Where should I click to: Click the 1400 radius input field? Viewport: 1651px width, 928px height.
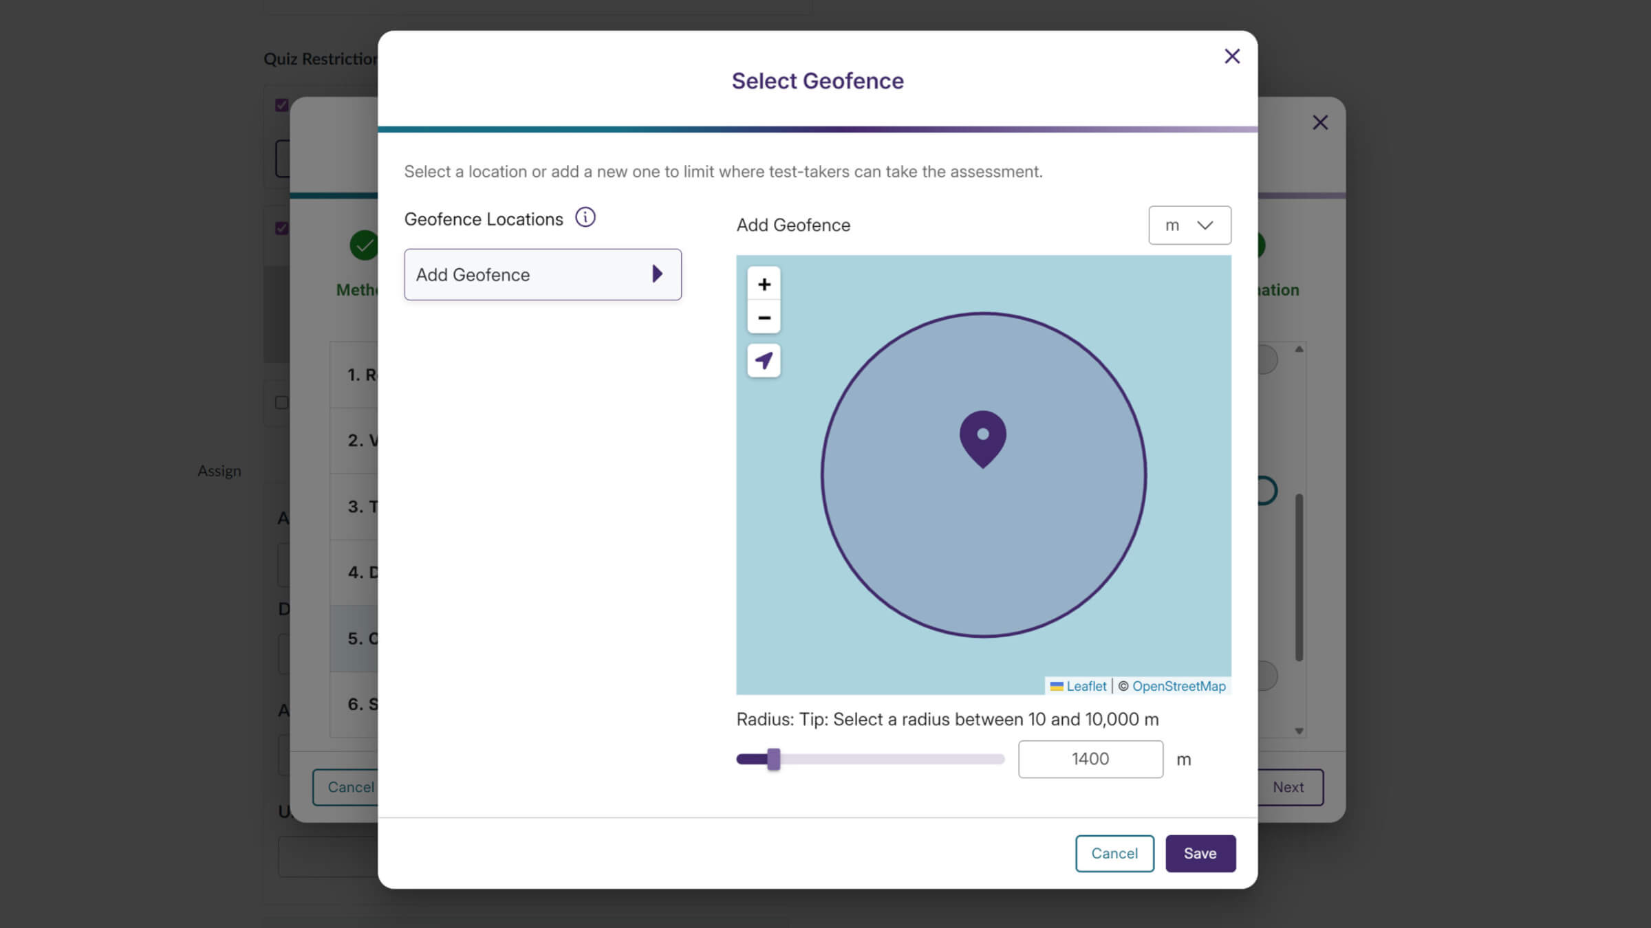[x=1090, y=759]
